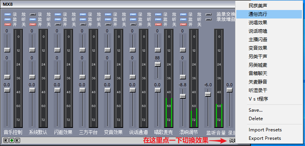Toggle 监听 button on 说话通道 channel
This screenshot has height=146, width=305.
[x=133, y=19]
